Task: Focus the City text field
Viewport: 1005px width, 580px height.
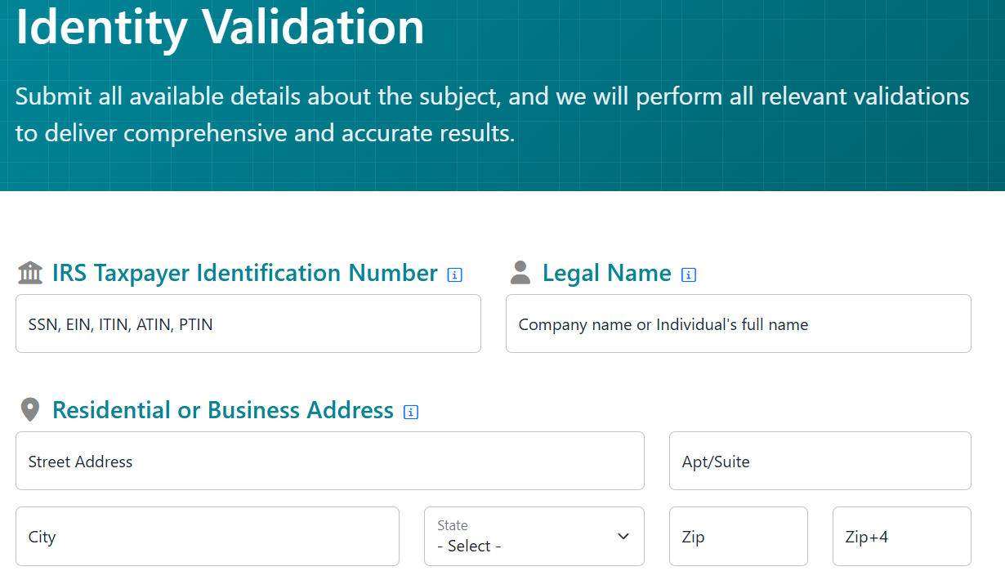Action: tap(207, 537)
